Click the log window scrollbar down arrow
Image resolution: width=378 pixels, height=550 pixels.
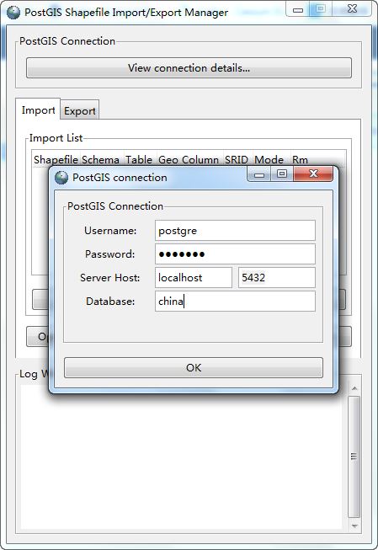click(354, 526)
